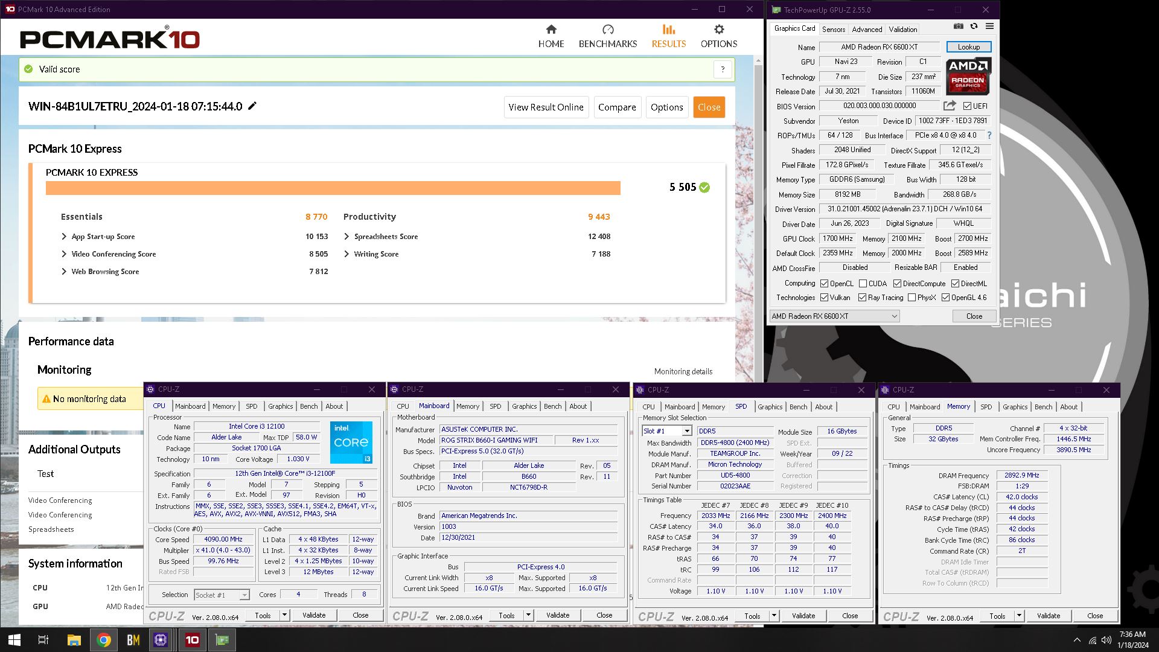Toggle the DirectML checkbox
This screenshot has height=652, width=1159.
(x=955, y=283)
